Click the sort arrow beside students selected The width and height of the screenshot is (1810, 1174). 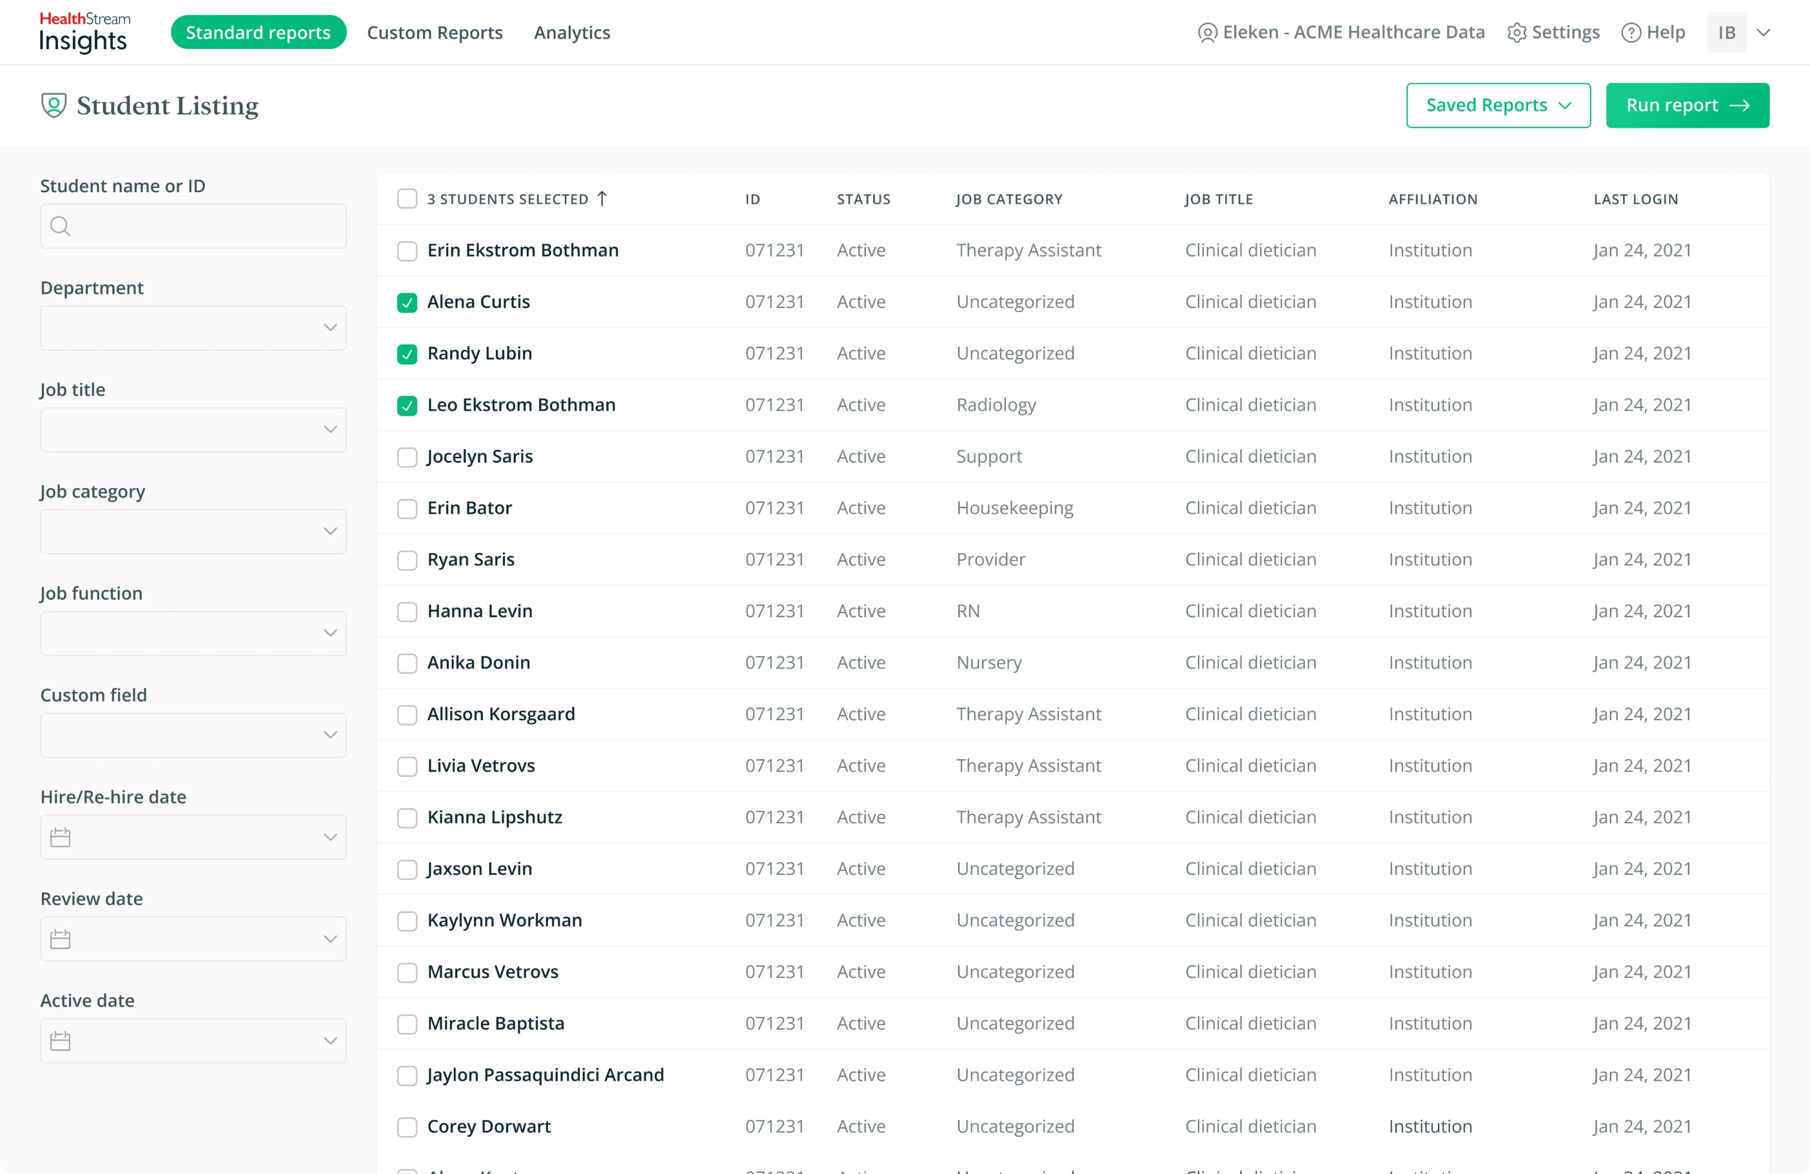(602, 199)
